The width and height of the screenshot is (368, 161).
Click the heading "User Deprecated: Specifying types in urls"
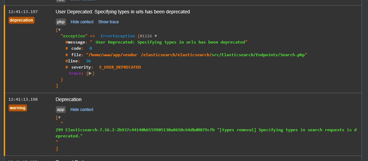(123, 12)
